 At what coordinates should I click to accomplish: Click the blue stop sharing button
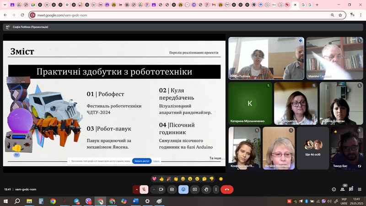click(141, 161)
